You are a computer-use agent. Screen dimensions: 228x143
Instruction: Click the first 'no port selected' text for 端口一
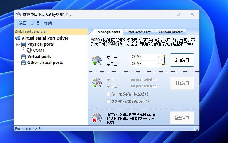pyautogui.click(x=143, y=80)
